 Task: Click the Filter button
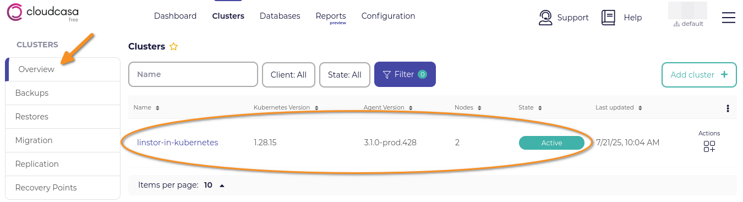[x=405, y=74]
